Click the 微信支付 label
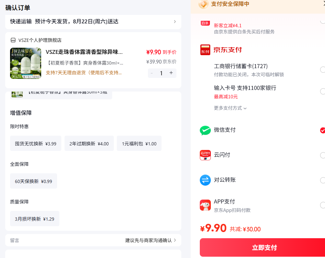This screenshot has width=325, height=258. tap(225, 130)
